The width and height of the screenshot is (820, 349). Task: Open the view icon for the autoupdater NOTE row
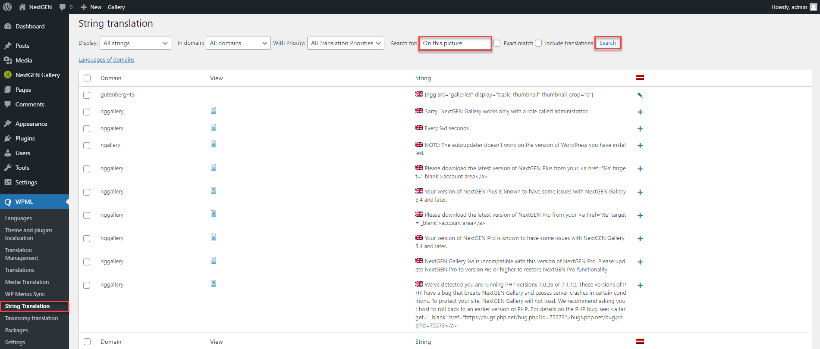tap(214, 144)
